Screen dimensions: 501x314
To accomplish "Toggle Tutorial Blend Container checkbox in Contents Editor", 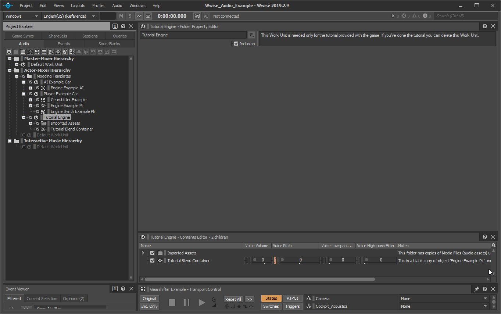I will click(x=152, y=260).
